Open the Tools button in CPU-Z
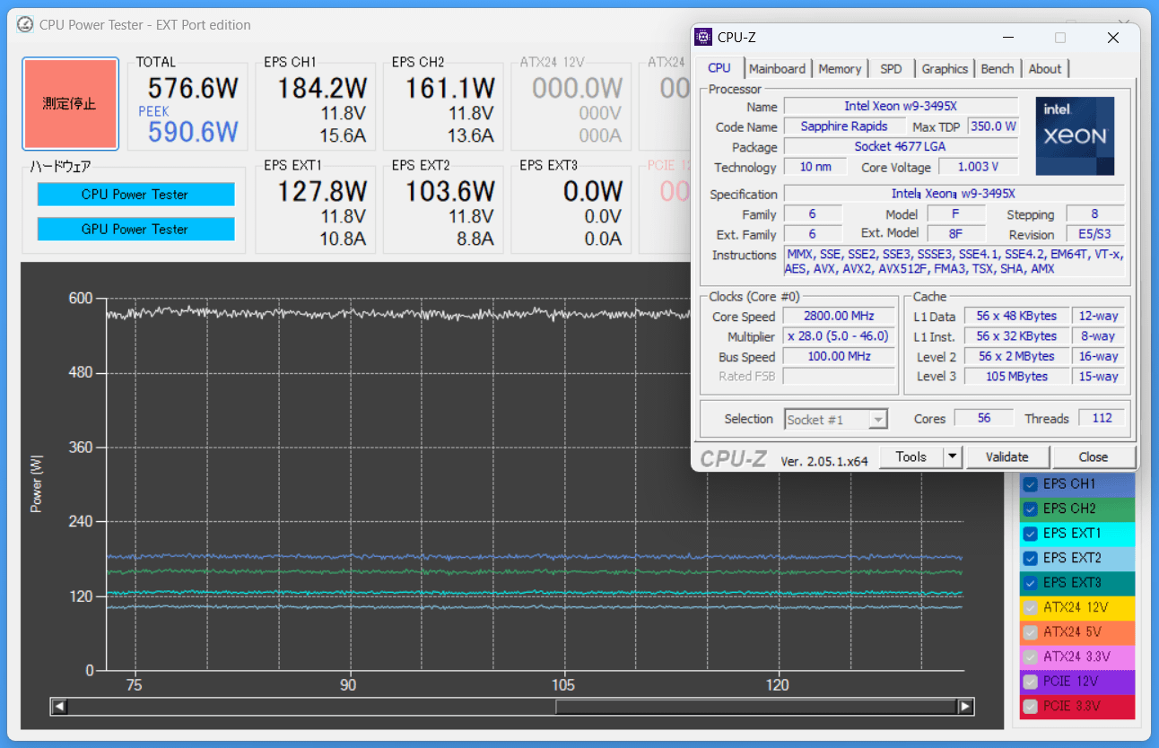Image resolution: width=1159 pixels, height=748 pixels. [x=911, y=457]
